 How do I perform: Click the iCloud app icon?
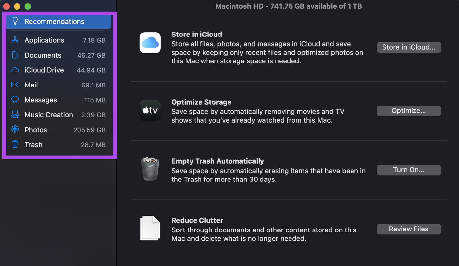(x=150, y=43)
